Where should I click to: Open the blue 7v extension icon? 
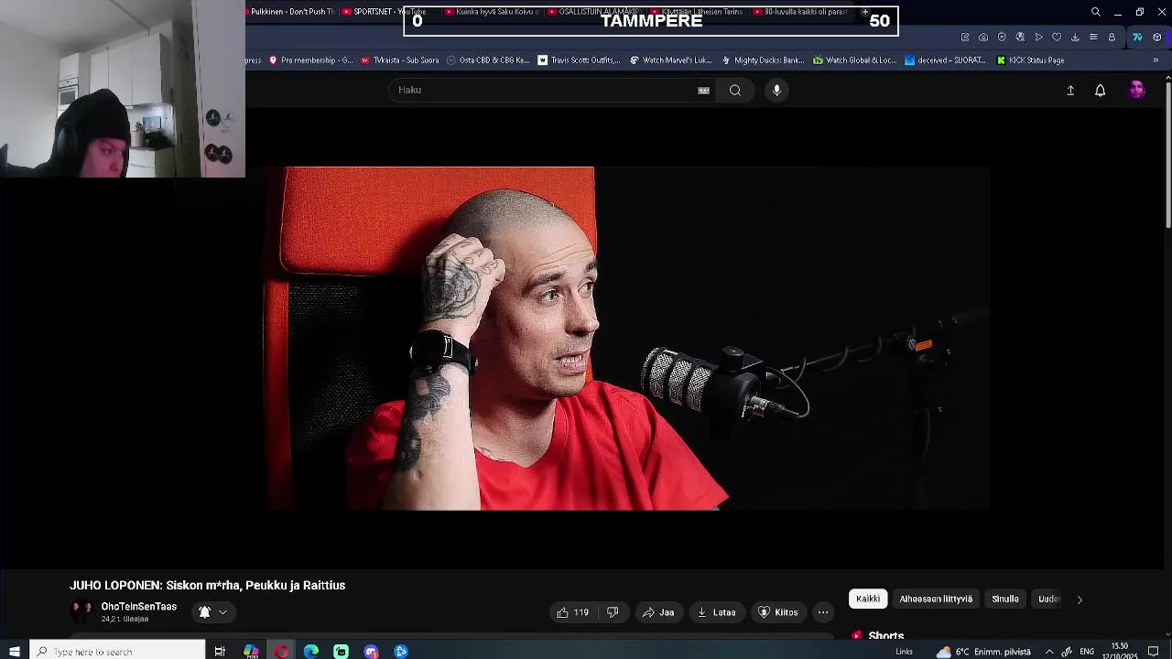coord(1137,38)
